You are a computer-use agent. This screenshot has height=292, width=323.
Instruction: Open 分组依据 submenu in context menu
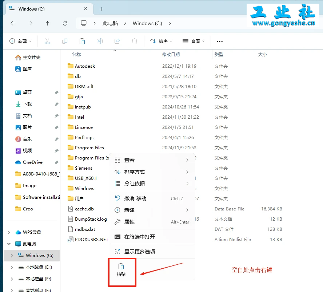152,184
